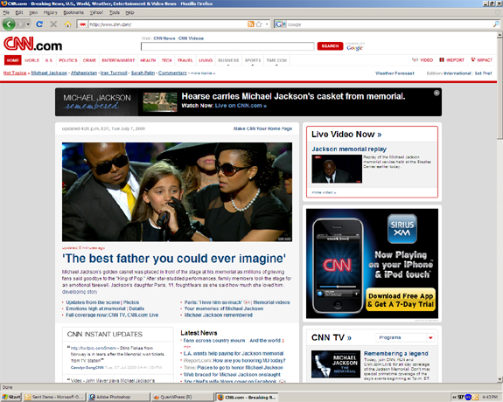Open the HEALTH section tab

tap(148, 60)
